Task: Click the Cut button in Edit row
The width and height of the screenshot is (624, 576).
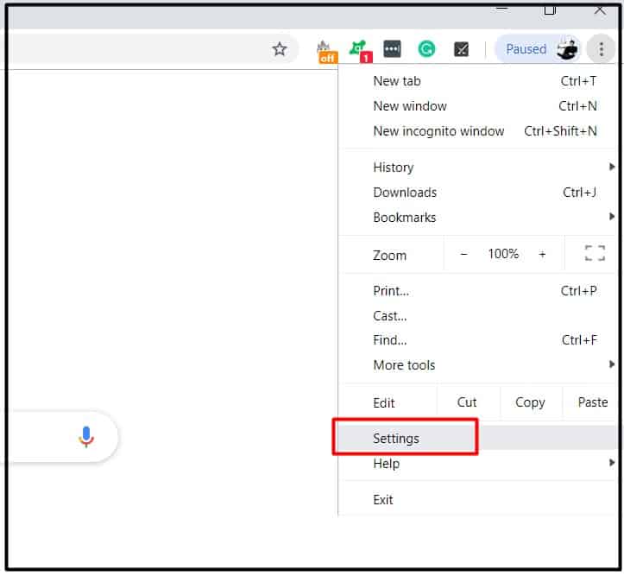Action: (x=467, y=402)
